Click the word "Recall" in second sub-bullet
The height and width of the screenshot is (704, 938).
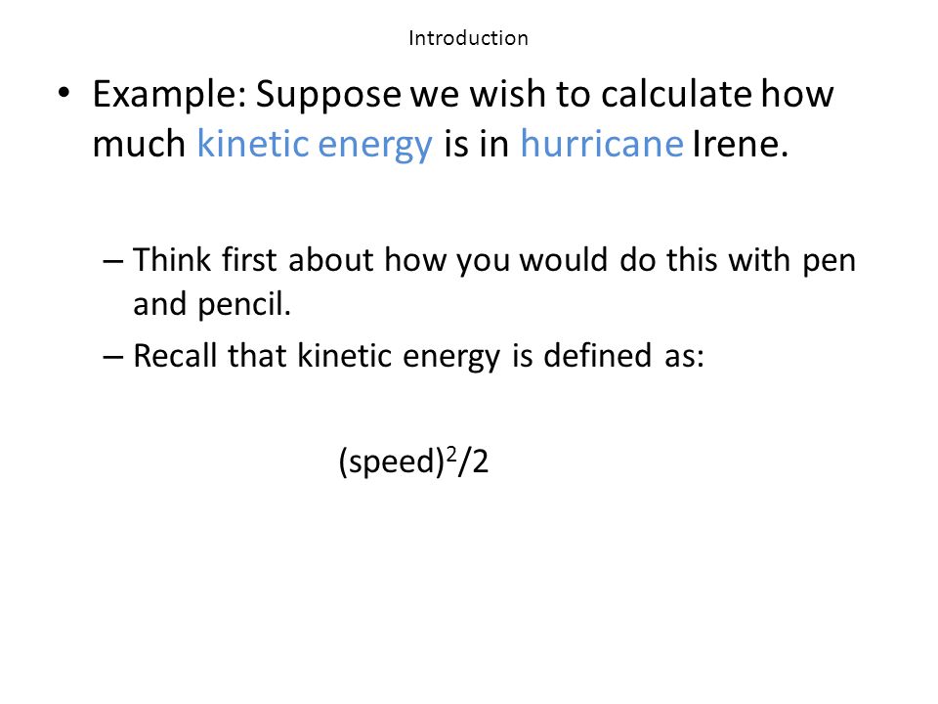175,355
